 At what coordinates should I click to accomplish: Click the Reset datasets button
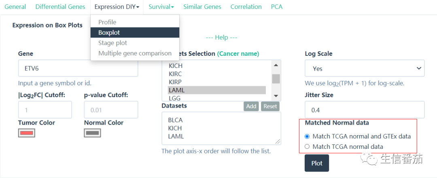(270, 106)
